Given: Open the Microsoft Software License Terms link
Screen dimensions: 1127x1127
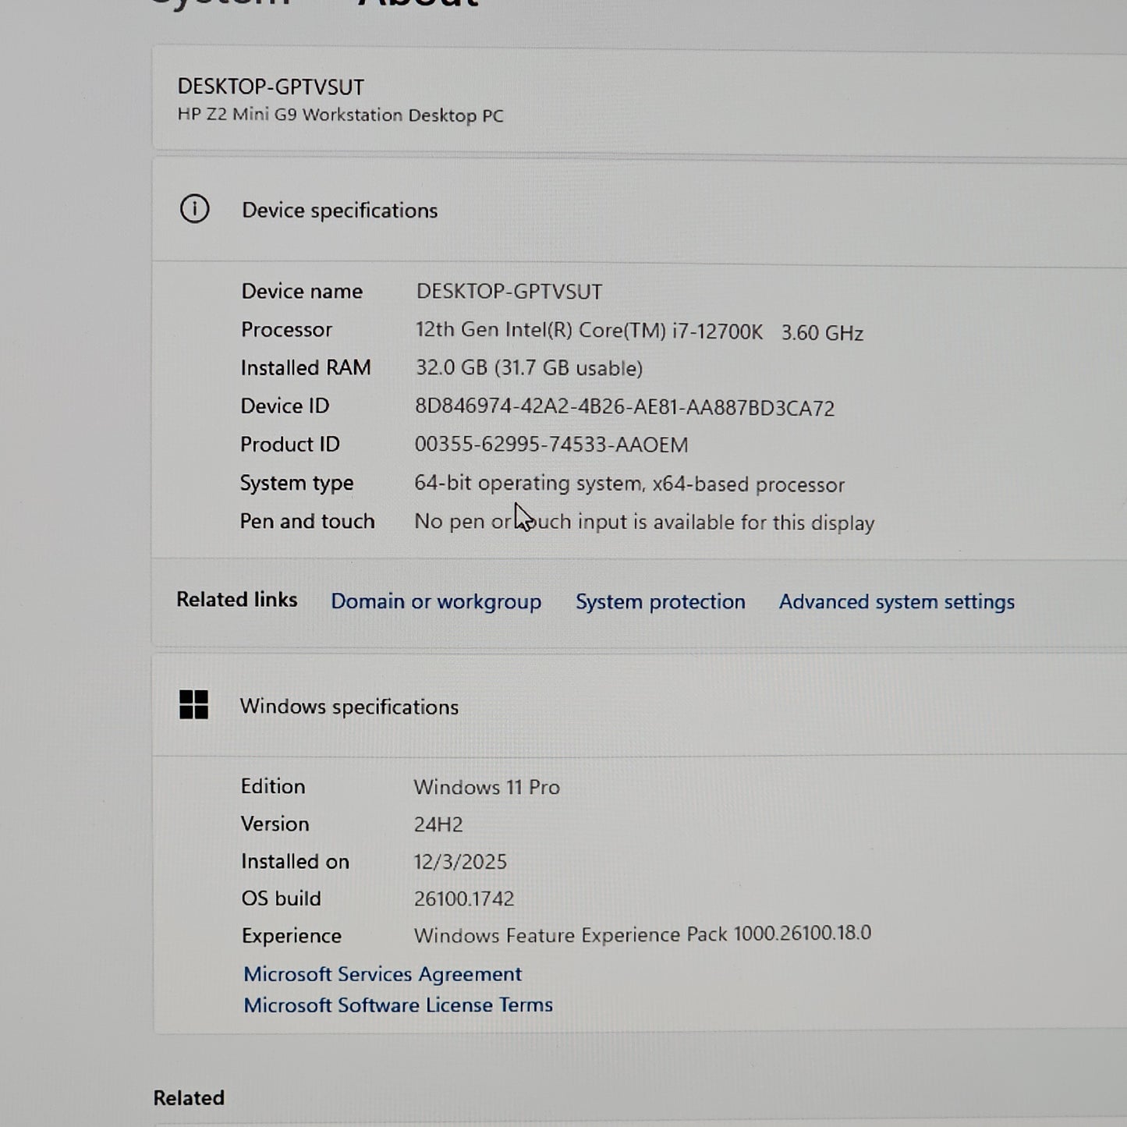Looking at the screenshot, I should pyautogui.click(x=399, y=1005).
